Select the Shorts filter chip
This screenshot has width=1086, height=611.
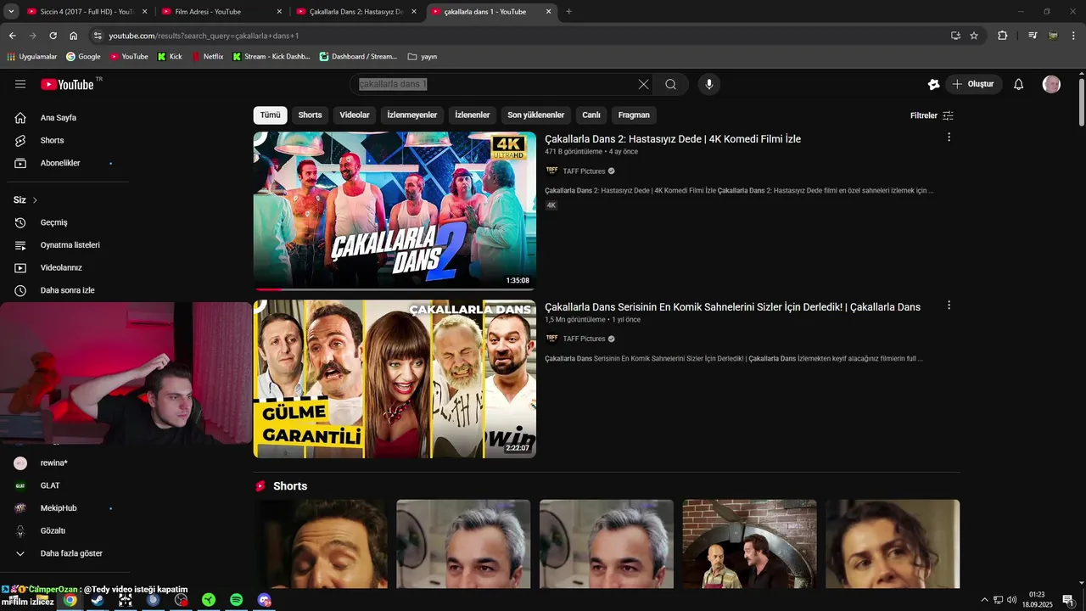(310, 115)
